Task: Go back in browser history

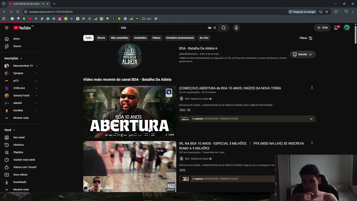Action: (x=4, y=12)
